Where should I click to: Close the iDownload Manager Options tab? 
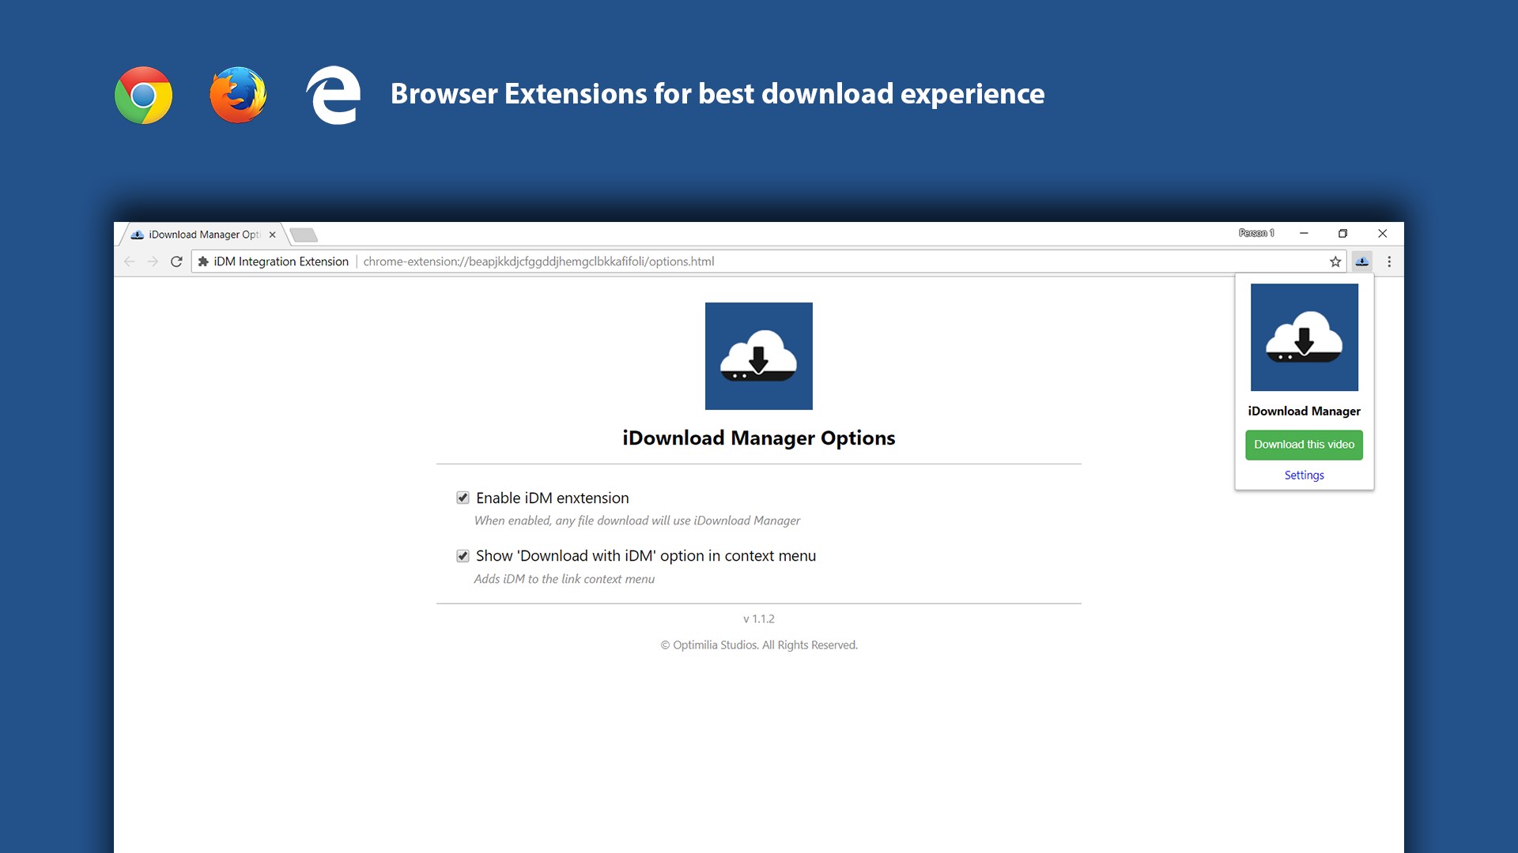pos(272,235)
